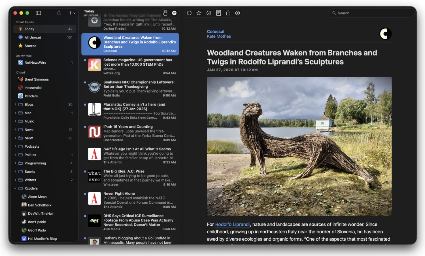Open the Starred smart feed

click(30, 46)
